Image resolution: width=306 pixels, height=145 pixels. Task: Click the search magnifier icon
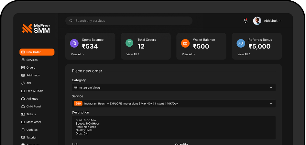71,21
